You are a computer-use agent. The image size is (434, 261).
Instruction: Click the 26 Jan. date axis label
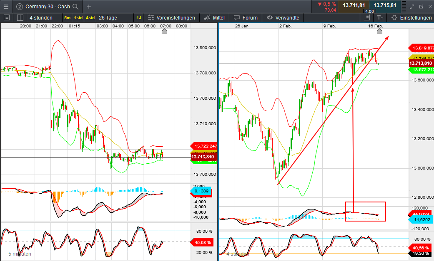point(242,26)
